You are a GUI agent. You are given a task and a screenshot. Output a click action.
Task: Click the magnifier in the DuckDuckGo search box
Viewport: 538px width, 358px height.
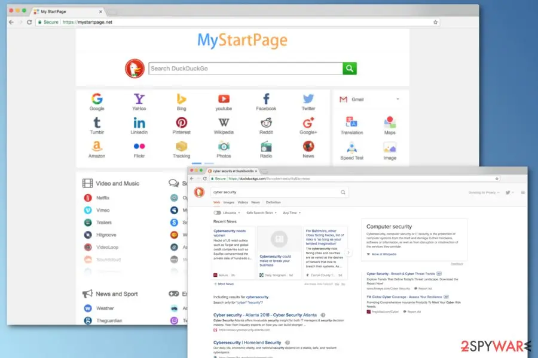343,192
